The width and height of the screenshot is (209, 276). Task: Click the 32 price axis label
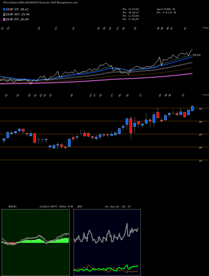click(200, 109)
